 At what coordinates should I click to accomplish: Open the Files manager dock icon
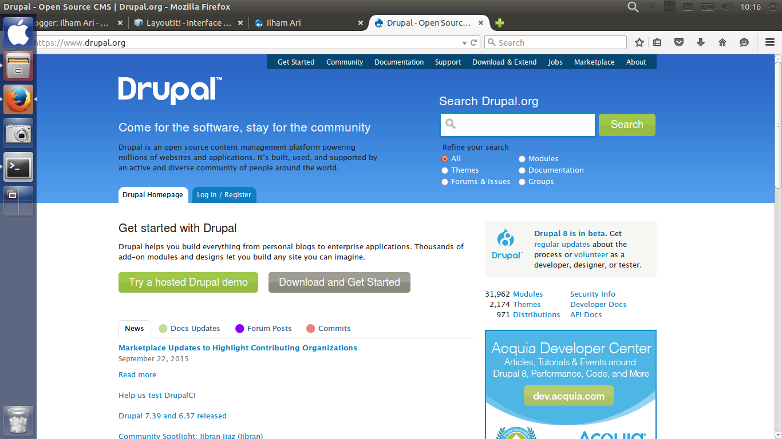point(18,66)
